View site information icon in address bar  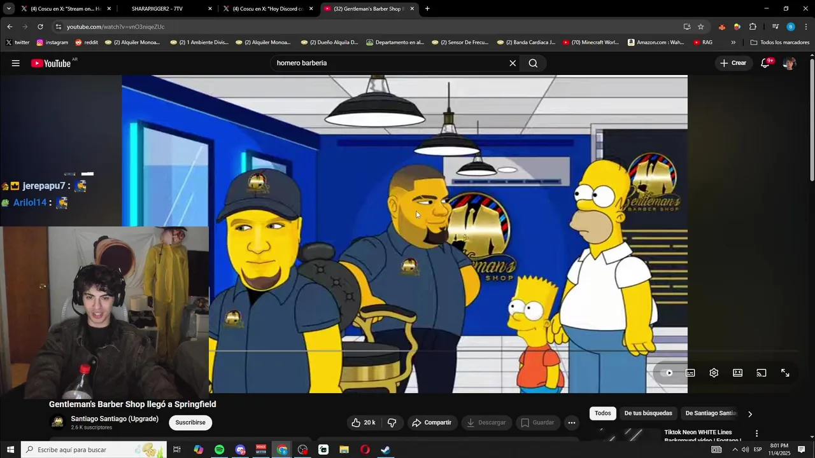pos(59,27)
